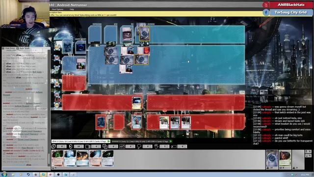Select middle of three cards in lower red zone

[175, 122]
